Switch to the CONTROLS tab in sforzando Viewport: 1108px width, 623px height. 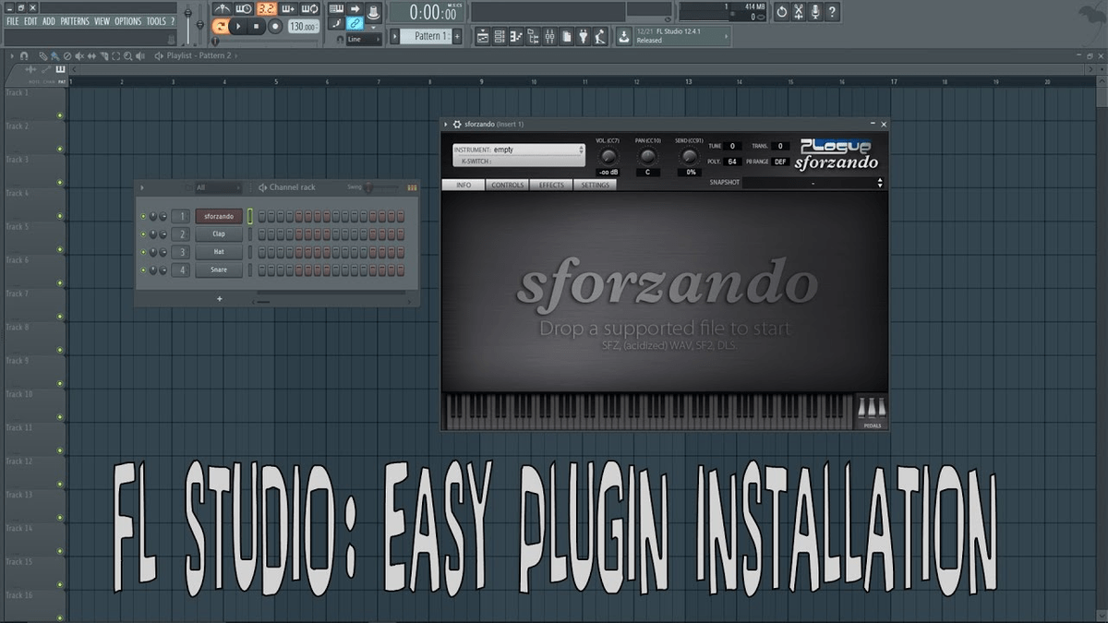507,185
